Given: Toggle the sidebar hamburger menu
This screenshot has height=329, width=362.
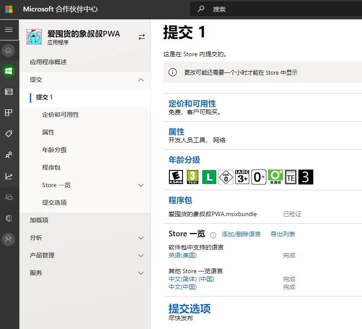Looking at the screenshot, I should 9,30.
